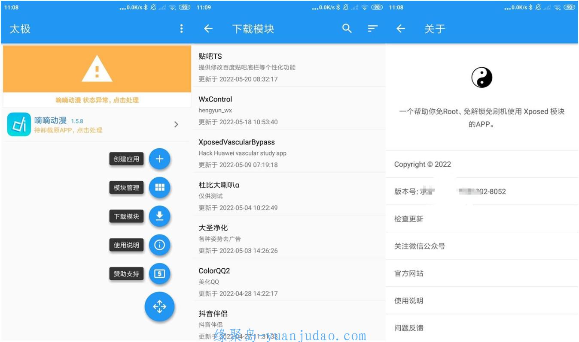Select the 抖音伴侣 module title
Screen dimensions: 579x342
point(213,314)
